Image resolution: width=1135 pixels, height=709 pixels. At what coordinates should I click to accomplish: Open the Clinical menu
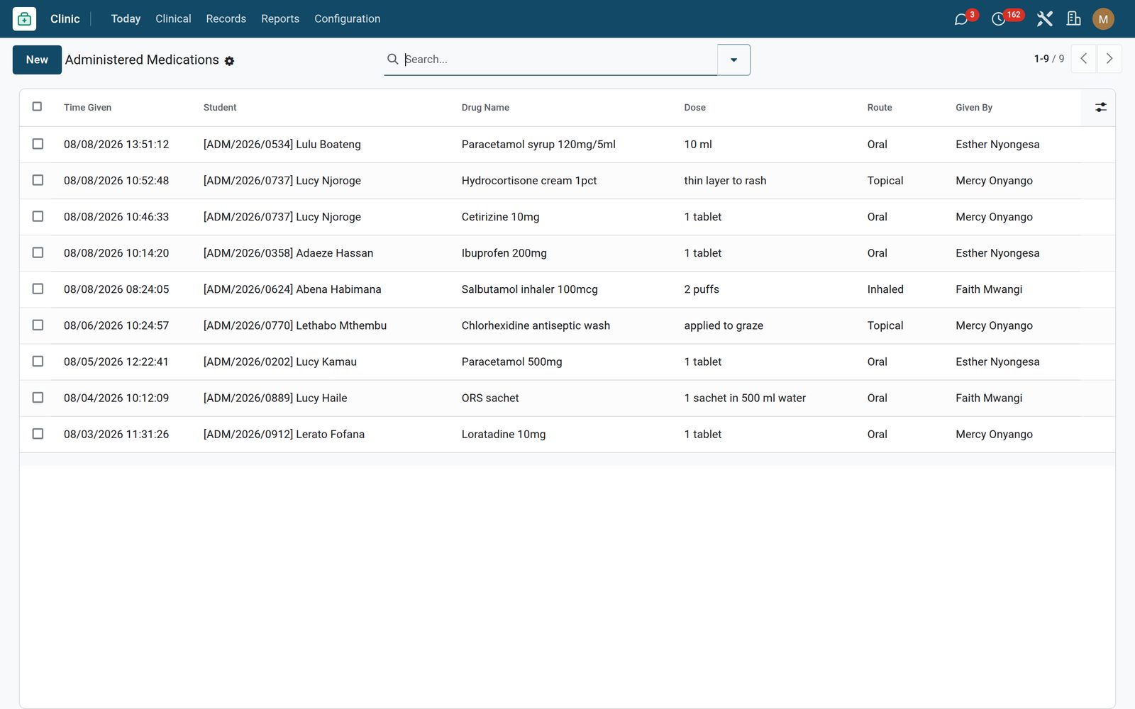pyautogui.click(x=173, y=19)
